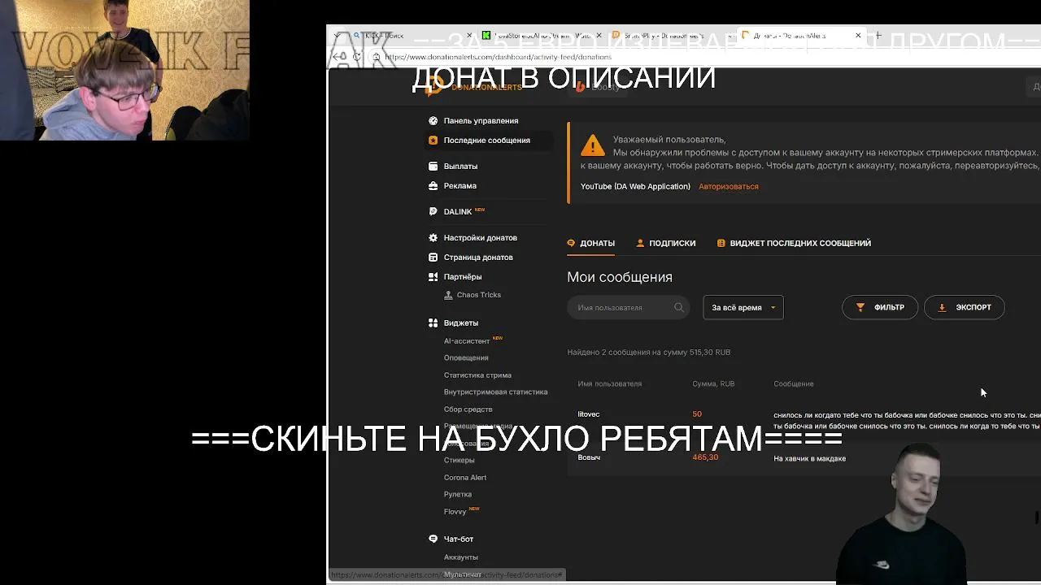Image resolution: width=1041 pixels, height=585 pixels.
Task: Click search magnifier in Имя пользователя field
Action: point(678,307)
